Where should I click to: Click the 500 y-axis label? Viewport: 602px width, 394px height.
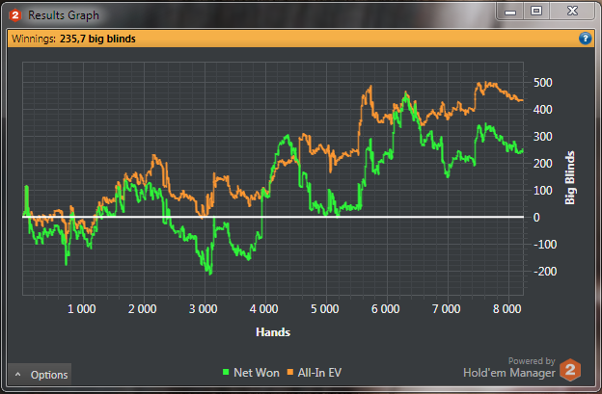(x=543, y=83)
